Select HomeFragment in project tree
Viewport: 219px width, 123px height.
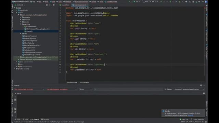pyautogui.click(x=29, y=38)
